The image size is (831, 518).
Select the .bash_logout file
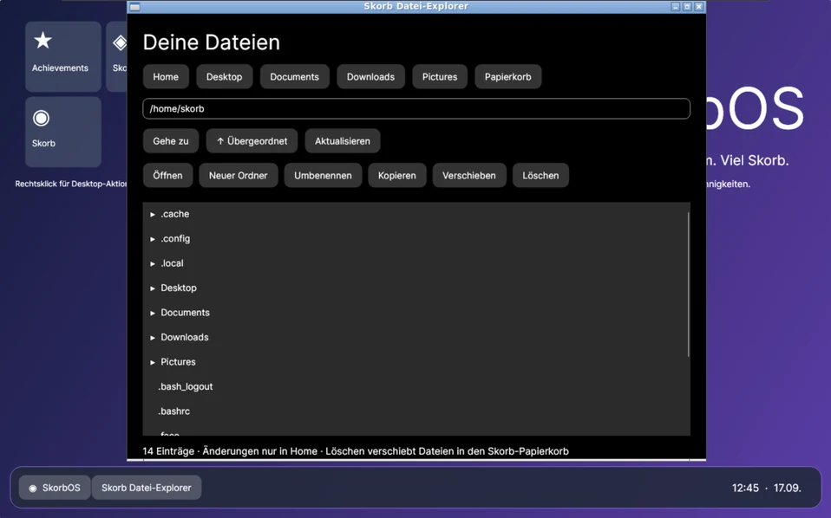(185, 387)
